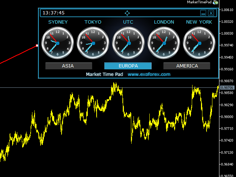Screen dimensions: 236x177
Task: Toggle the AMERICA session button
Action: [187, 66]
